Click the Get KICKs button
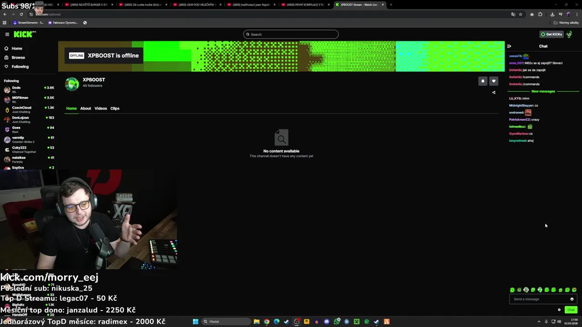Viewport: 582px width, 327px height. [x=551, y=34]
